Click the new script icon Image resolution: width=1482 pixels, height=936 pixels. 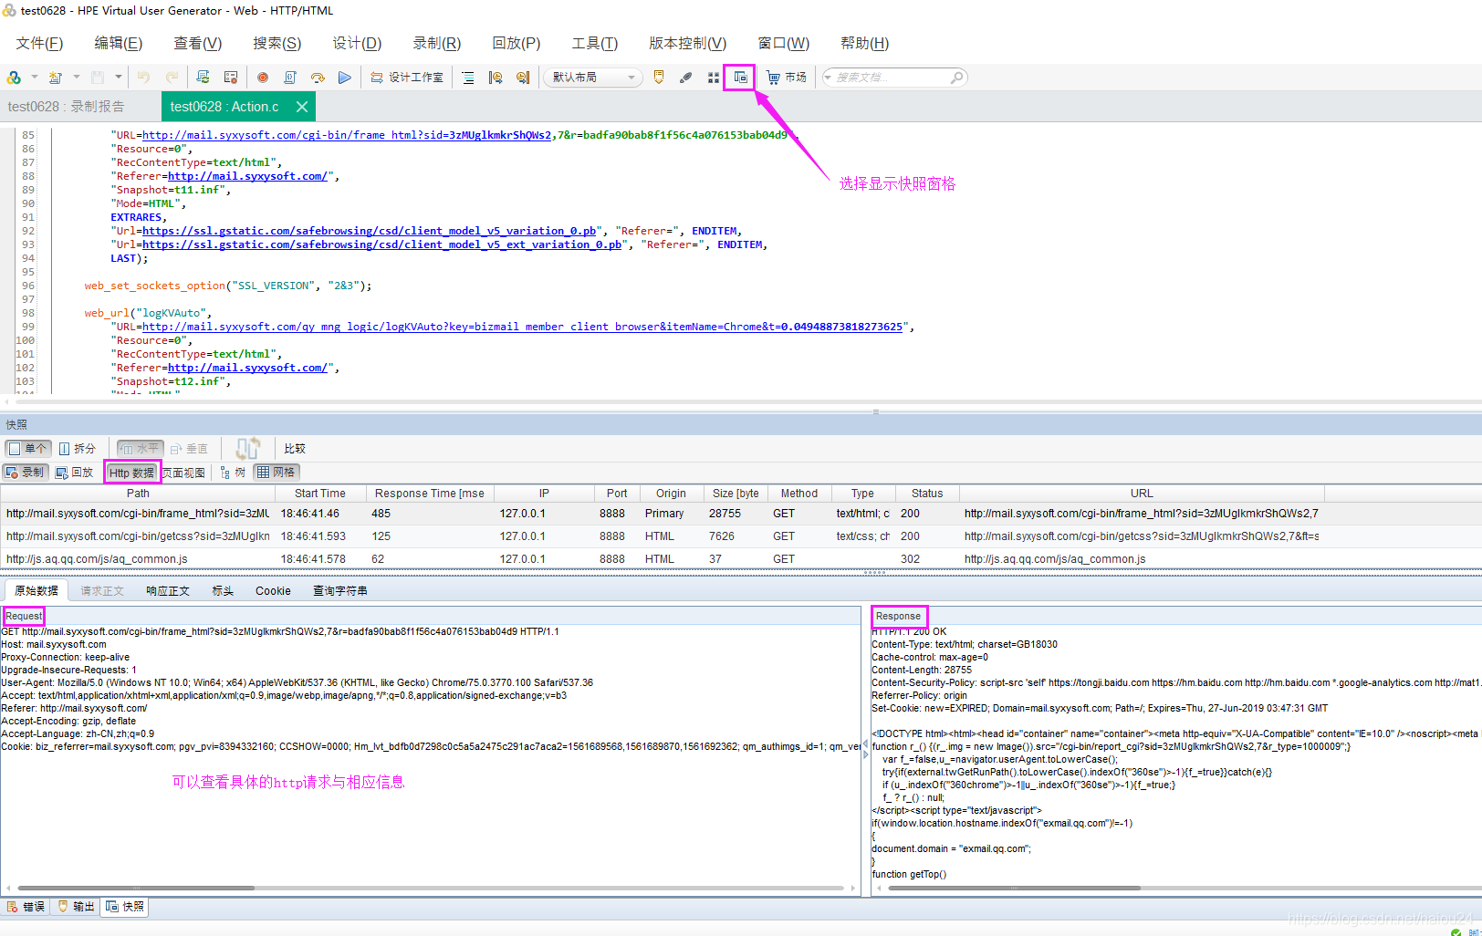[x=56, y=78]
